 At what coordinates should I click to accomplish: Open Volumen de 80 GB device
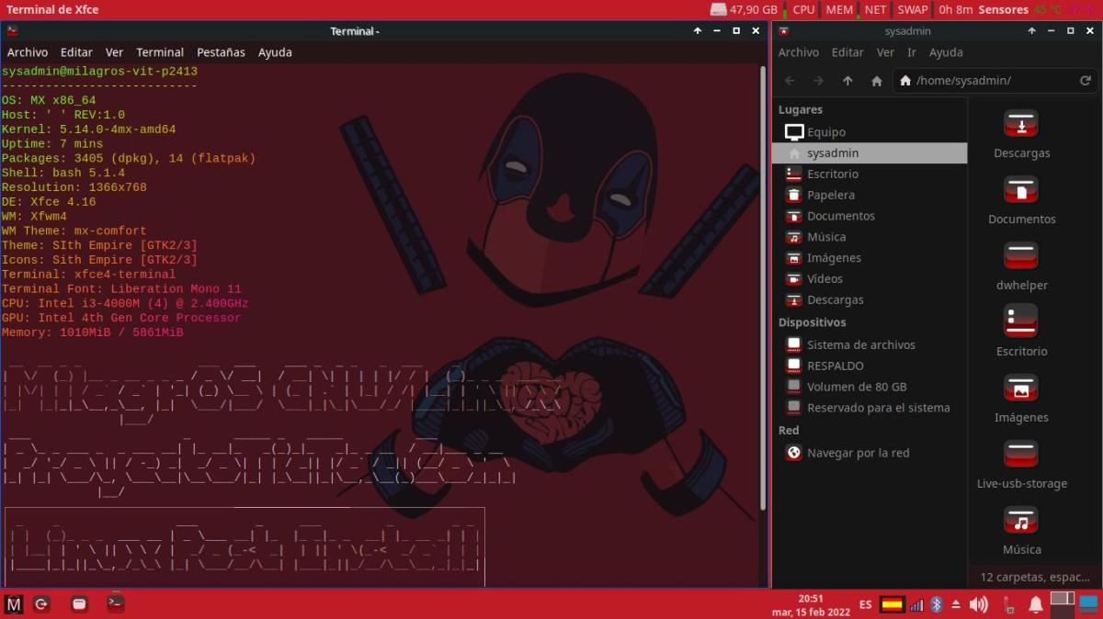856,387
